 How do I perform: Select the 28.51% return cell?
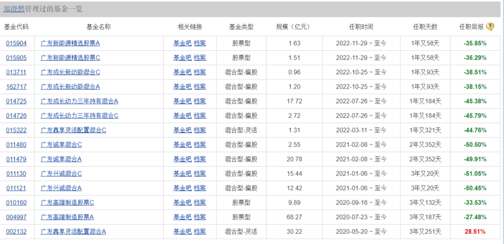(475, 231)
